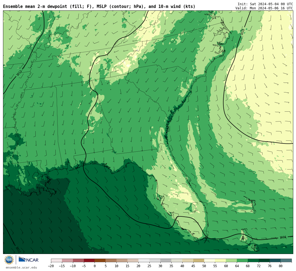Viewport: 296px width, 271px height.
Task: Click the 1012 contour label near the map's bottom edge
Action: 18,250
